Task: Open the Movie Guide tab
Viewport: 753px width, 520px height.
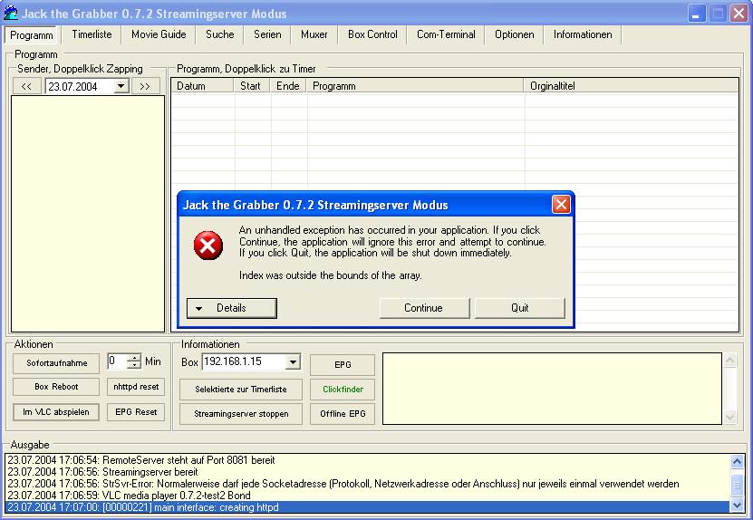Action: pyautogui.click(x=159, y=34)
